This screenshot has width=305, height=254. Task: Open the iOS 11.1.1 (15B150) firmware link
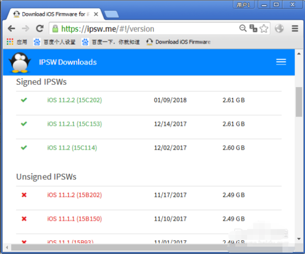(x=75, y=219)
